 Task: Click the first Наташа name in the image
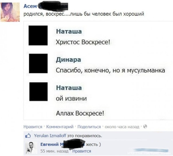point(69,31)
